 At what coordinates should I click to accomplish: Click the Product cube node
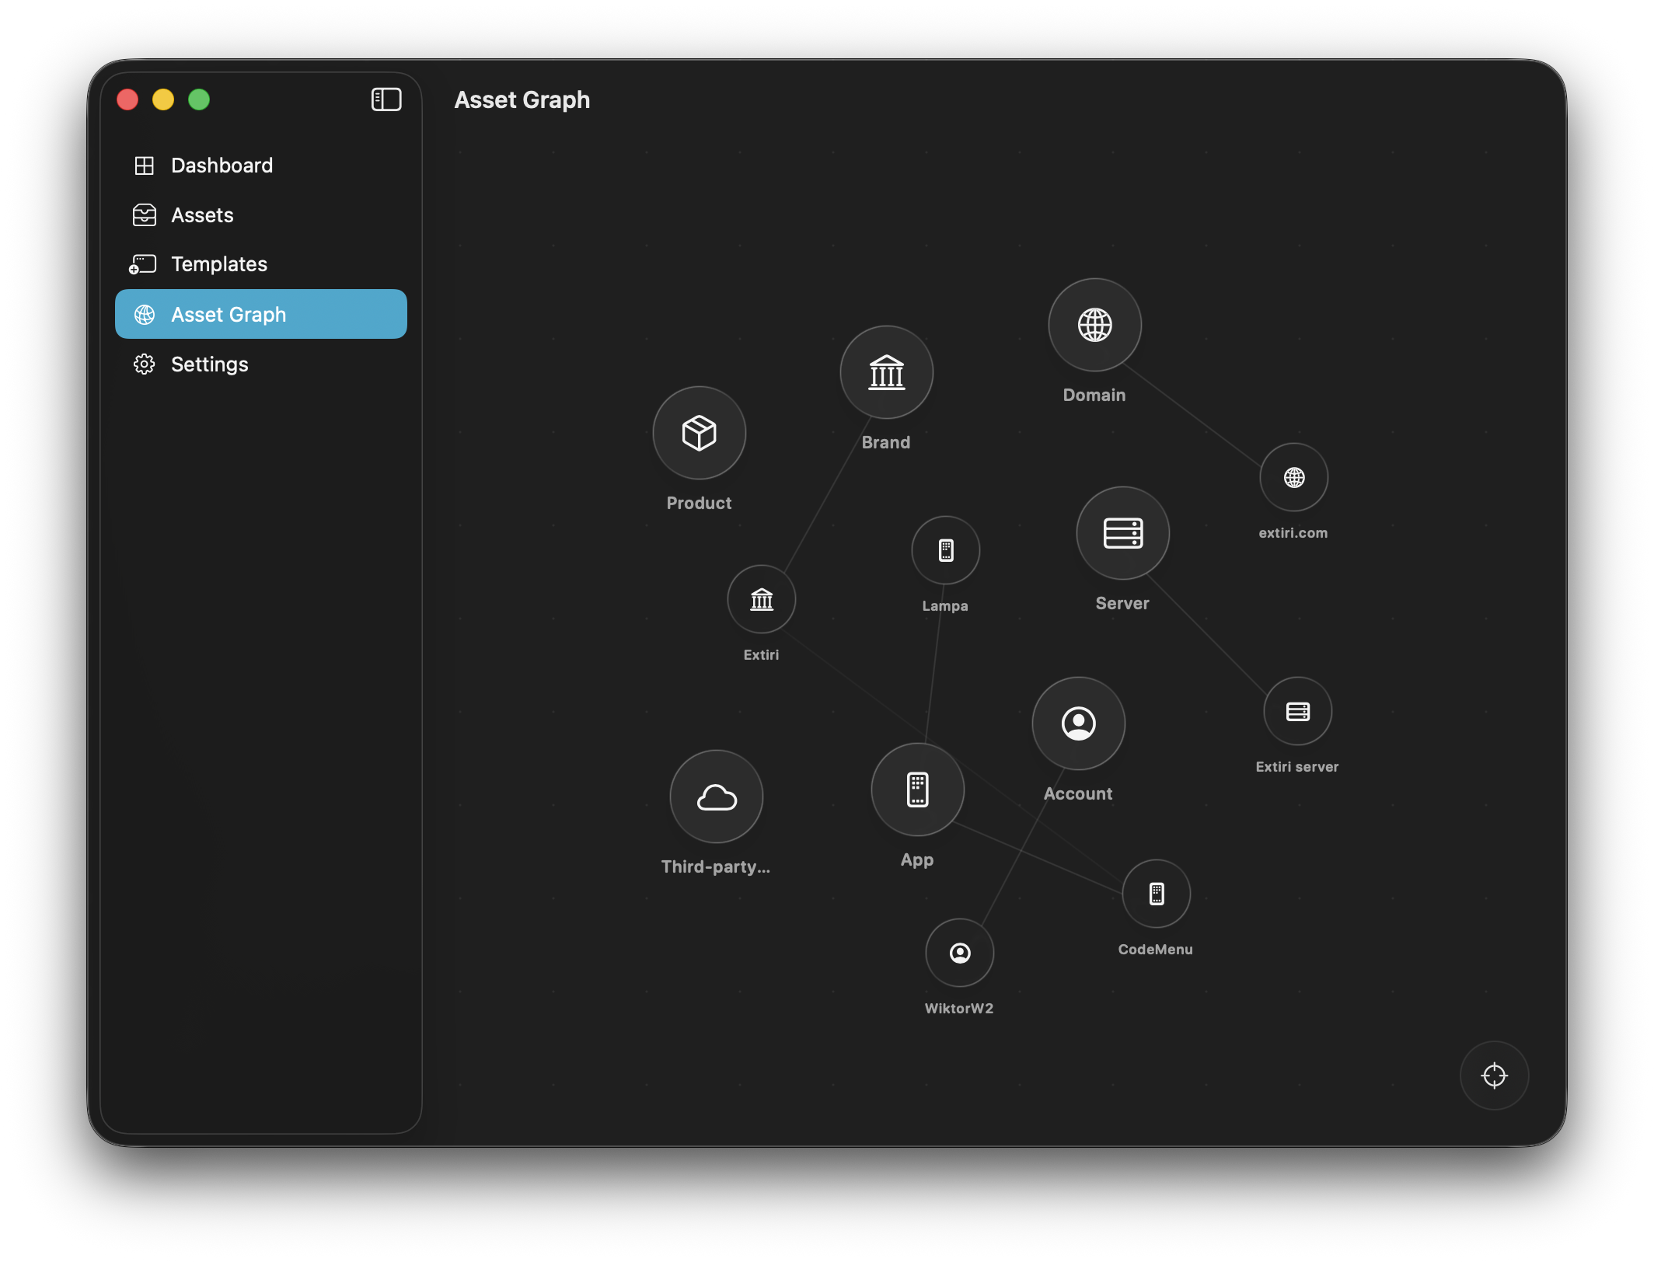699,433
